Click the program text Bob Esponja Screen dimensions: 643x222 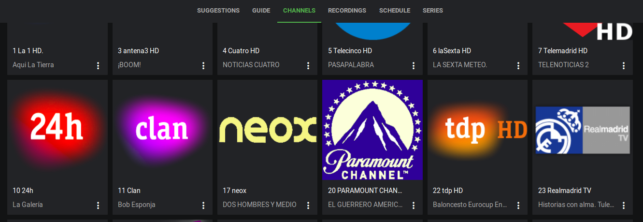[137, 205]
